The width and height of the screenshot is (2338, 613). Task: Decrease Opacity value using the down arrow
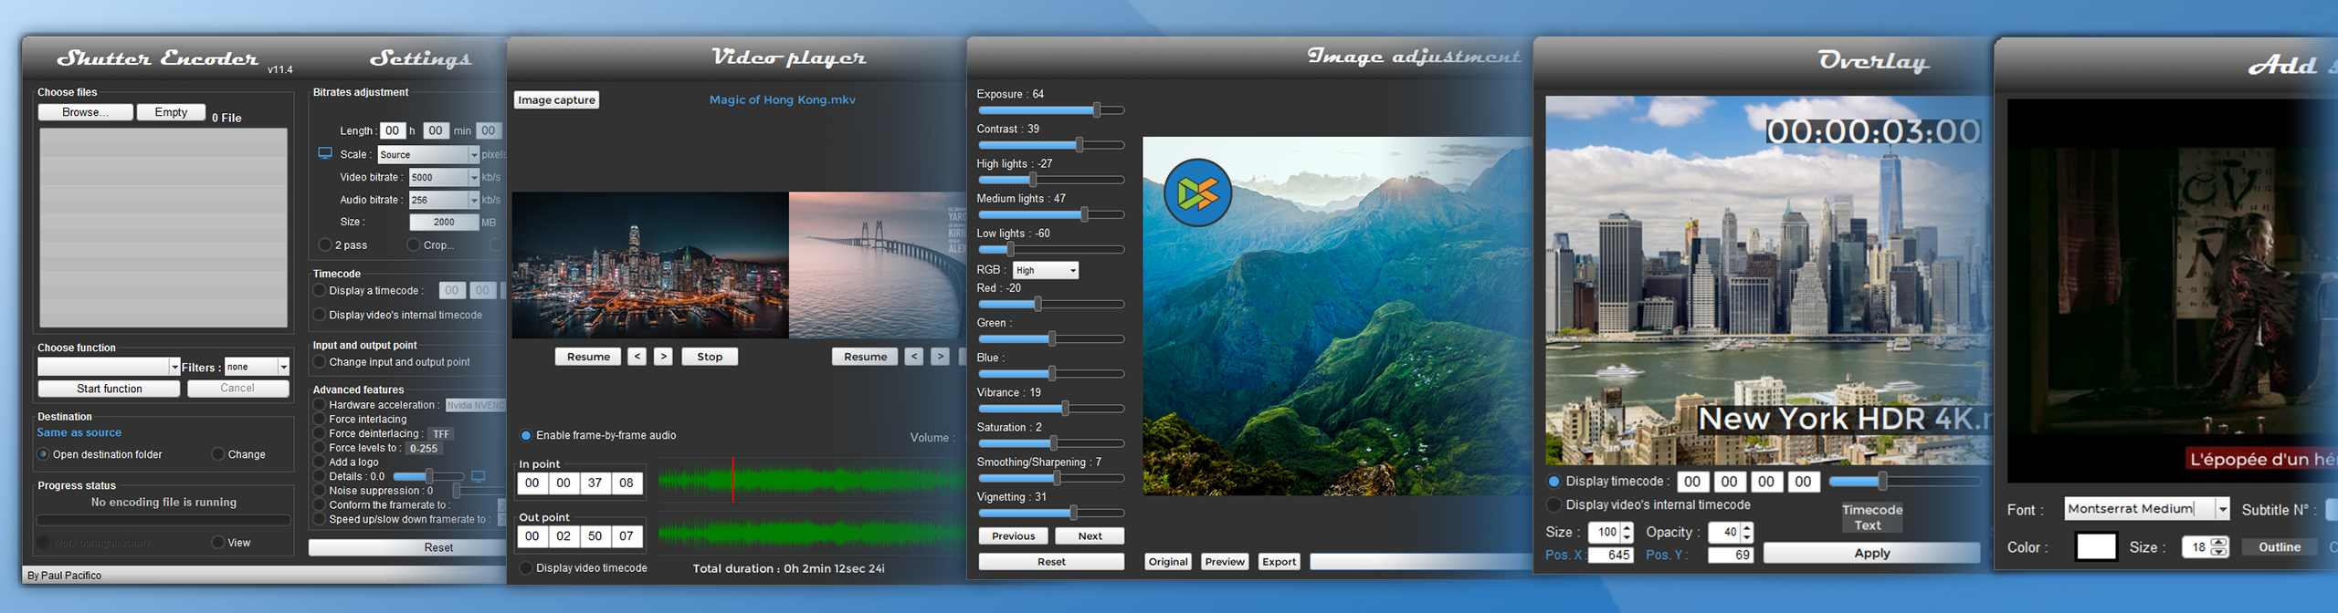pos(1747,537)
